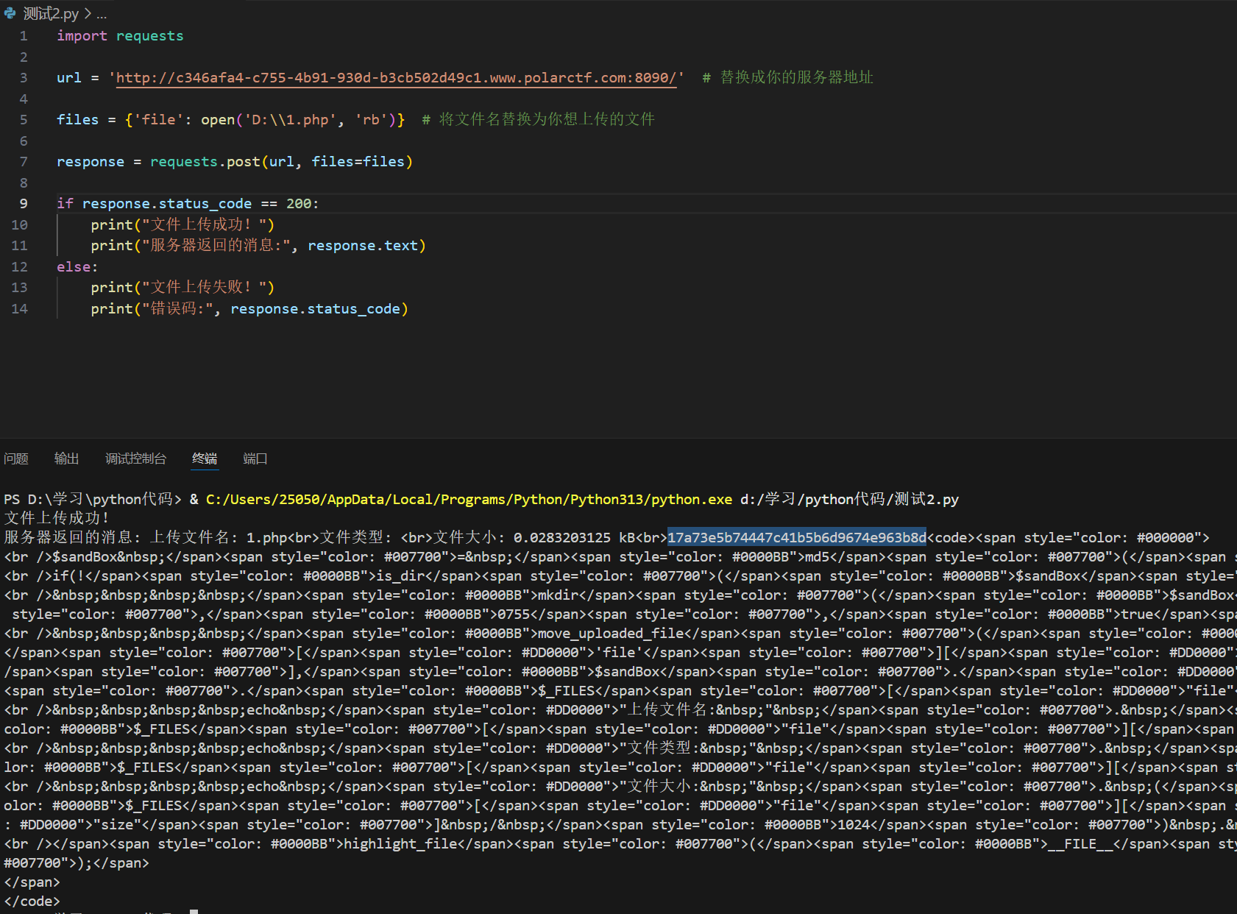
Task: Click line number 9 in the gutter
Action: [x=24, y=204]
